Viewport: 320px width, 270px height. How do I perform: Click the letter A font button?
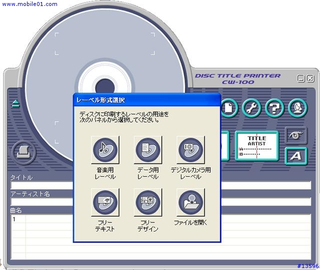(295, 156)
